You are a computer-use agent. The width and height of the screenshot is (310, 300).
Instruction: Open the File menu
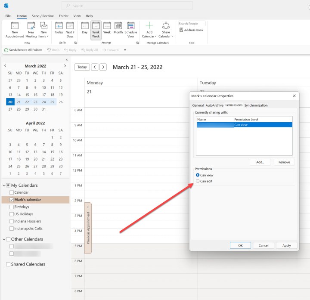click(8, 16)
